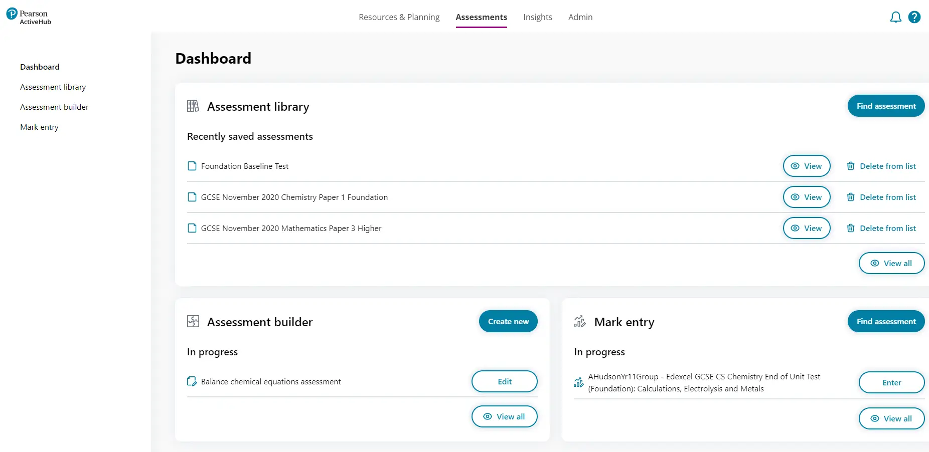Click the help question mark icon
Screen dimensions: 929x452
(x=914, y=18)
